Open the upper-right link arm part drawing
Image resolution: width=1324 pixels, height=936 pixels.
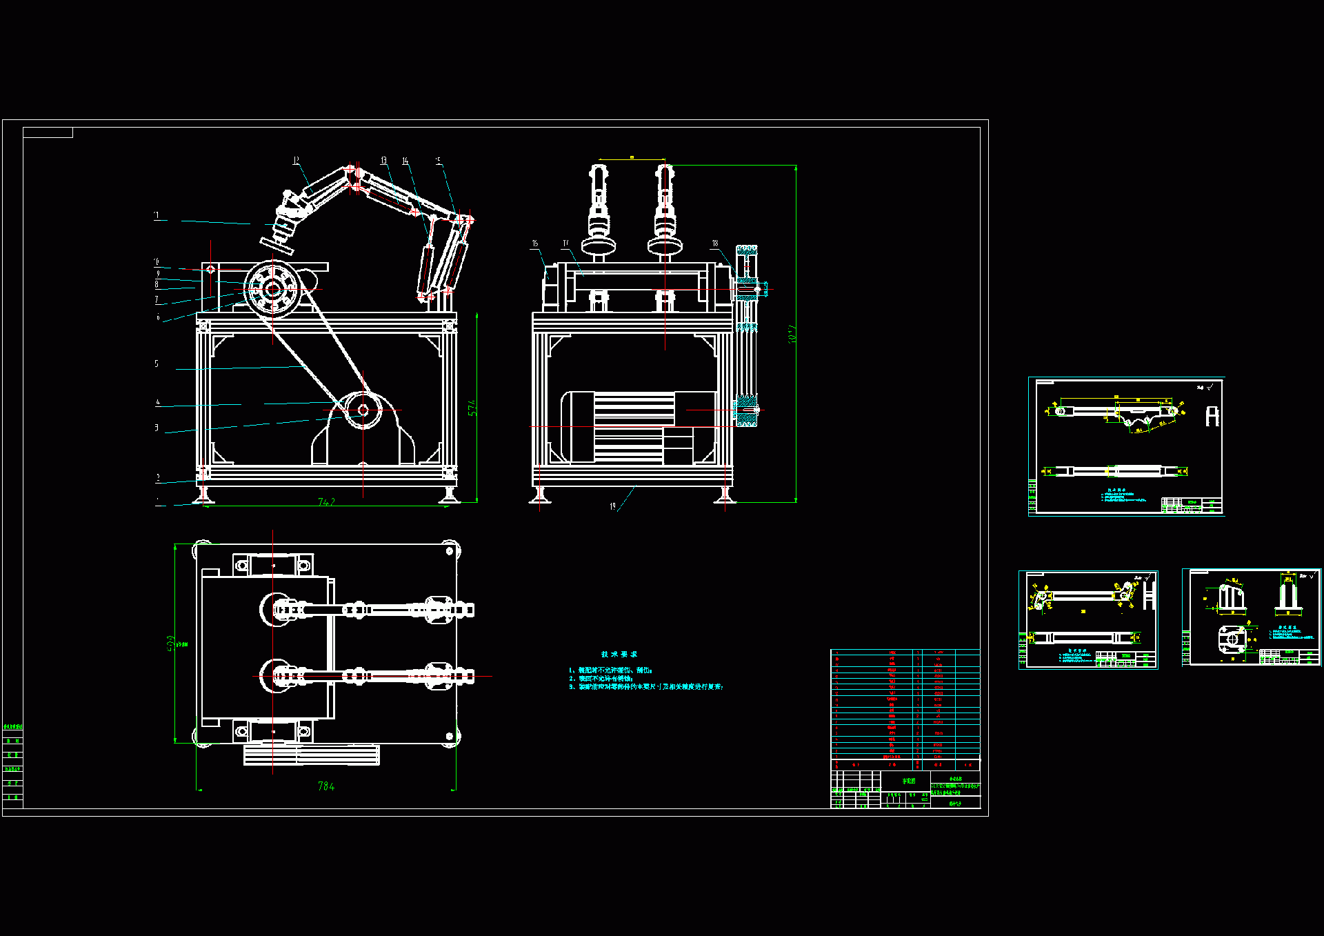pos(1127,446)
